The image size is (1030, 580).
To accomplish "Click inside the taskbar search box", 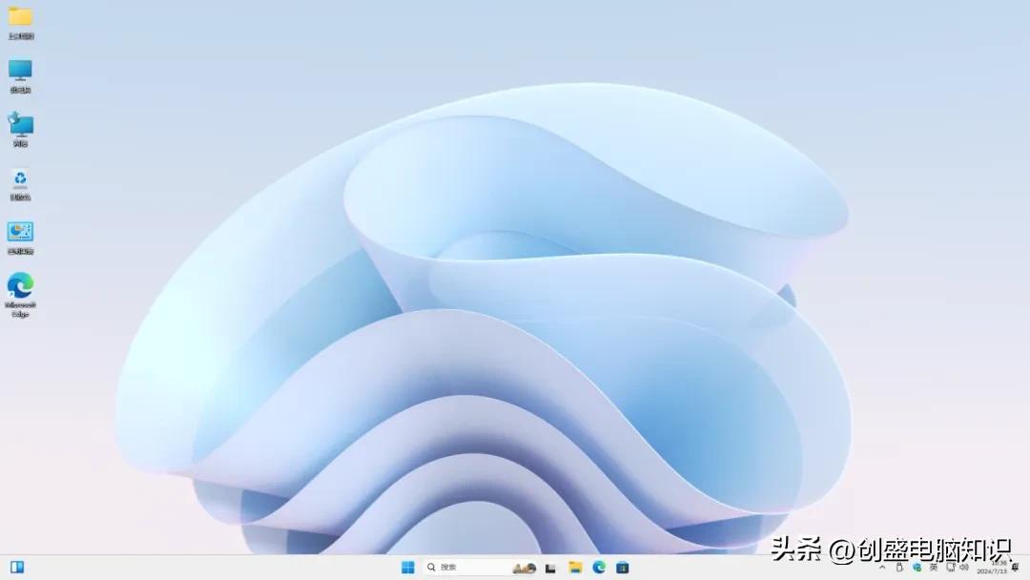I will [x=467, y=567].
